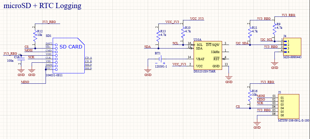Click the VSS pin label on SD1

[48, 61]
